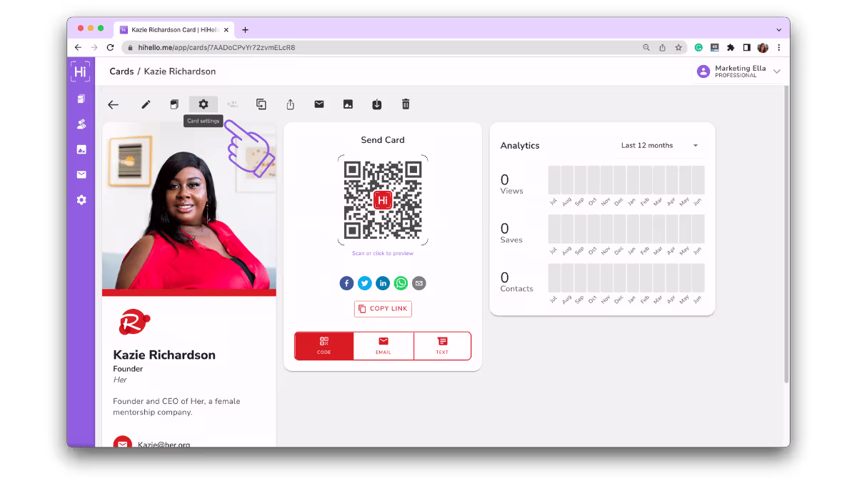Click the Scan or click to preview link
Image resolution: width=857 pixels, height=484 pixels.
point(383,253)
